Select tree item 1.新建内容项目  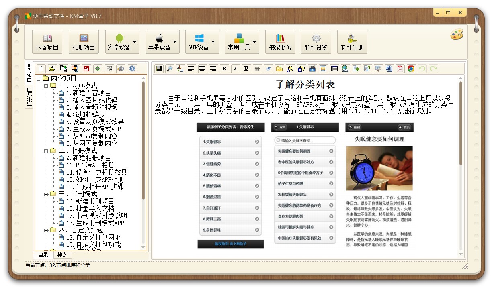tap(88, 93)
